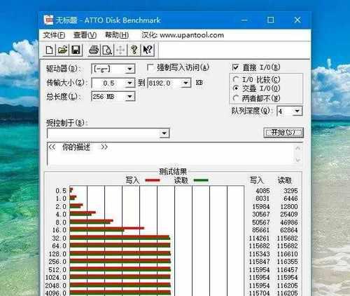The height and width of the screenshot is (296, 350).
Task: Toggle the 直接 I/O(R) checkbox
Action: coord(235,67)
